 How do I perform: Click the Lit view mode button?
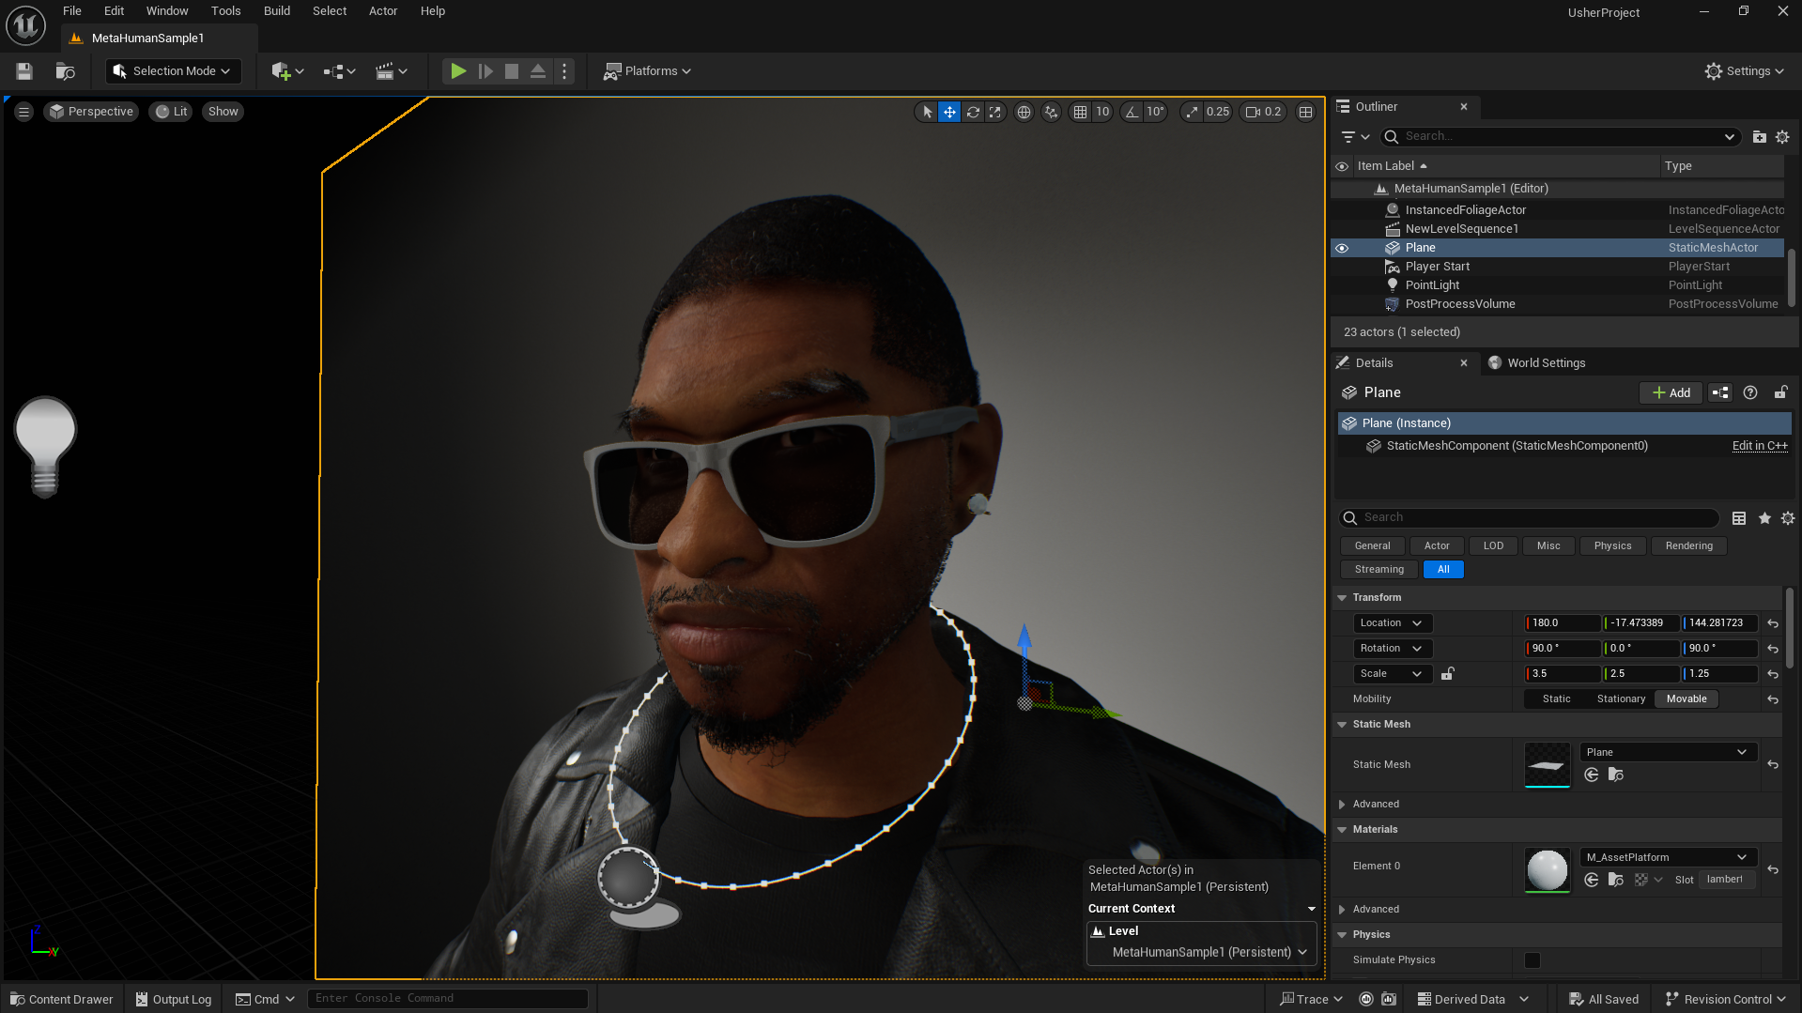pos(171,112)
